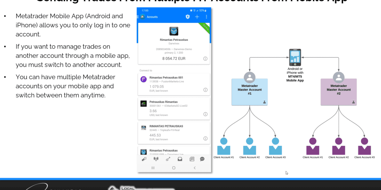Click the Metatrader Master Account #2 box
Viewport: 381px width, 190px height.
click(339, 92)
